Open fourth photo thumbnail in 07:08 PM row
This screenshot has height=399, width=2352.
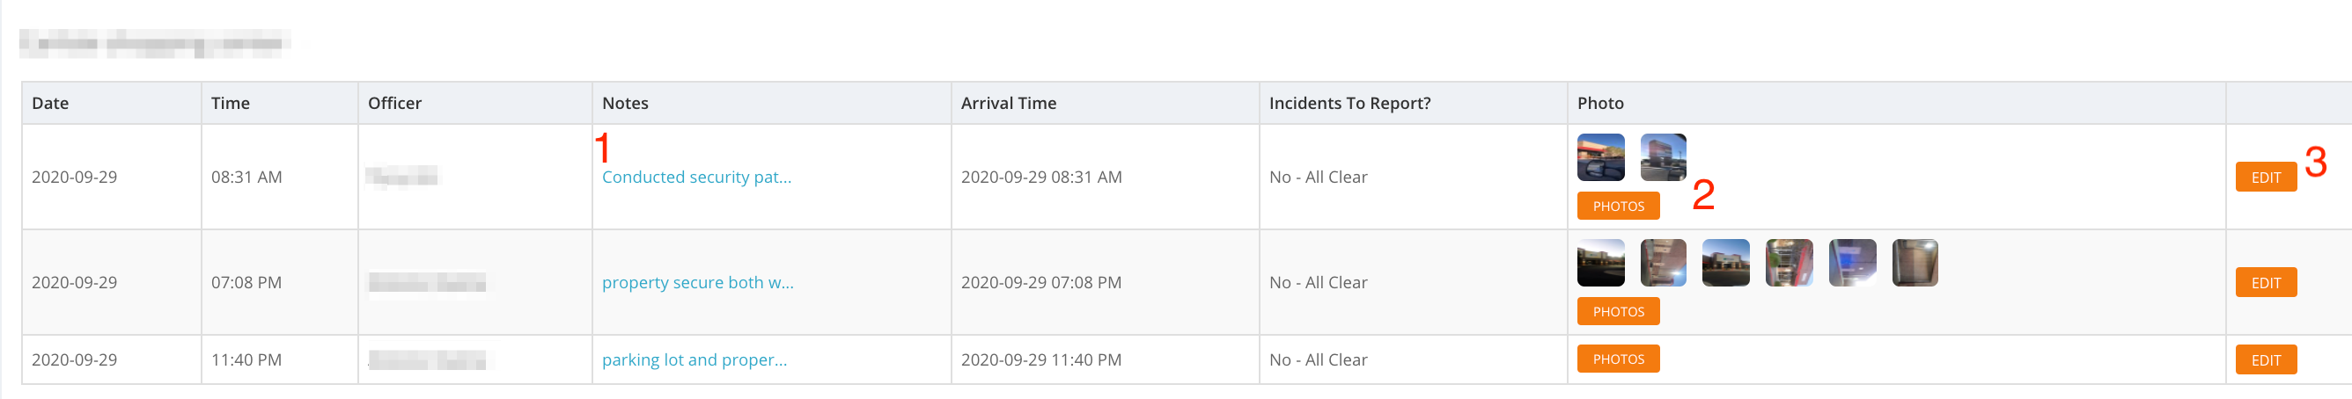tap(1789, 264)
